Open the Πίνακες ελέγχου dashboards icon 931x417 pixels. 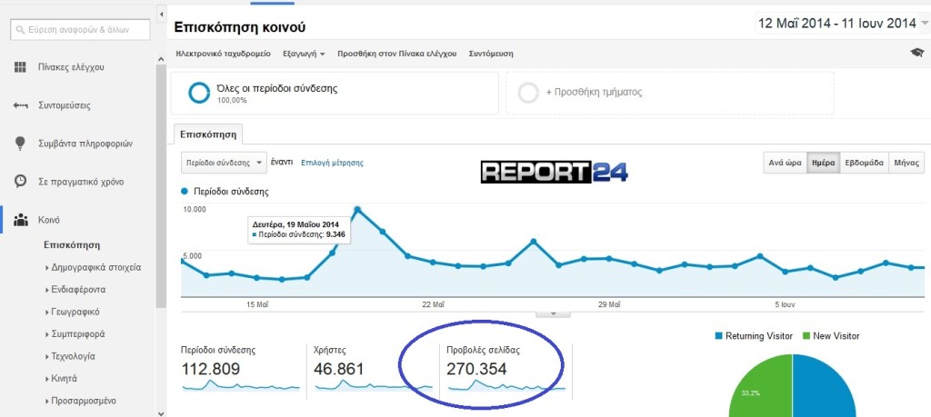click(x=20, y=67)
